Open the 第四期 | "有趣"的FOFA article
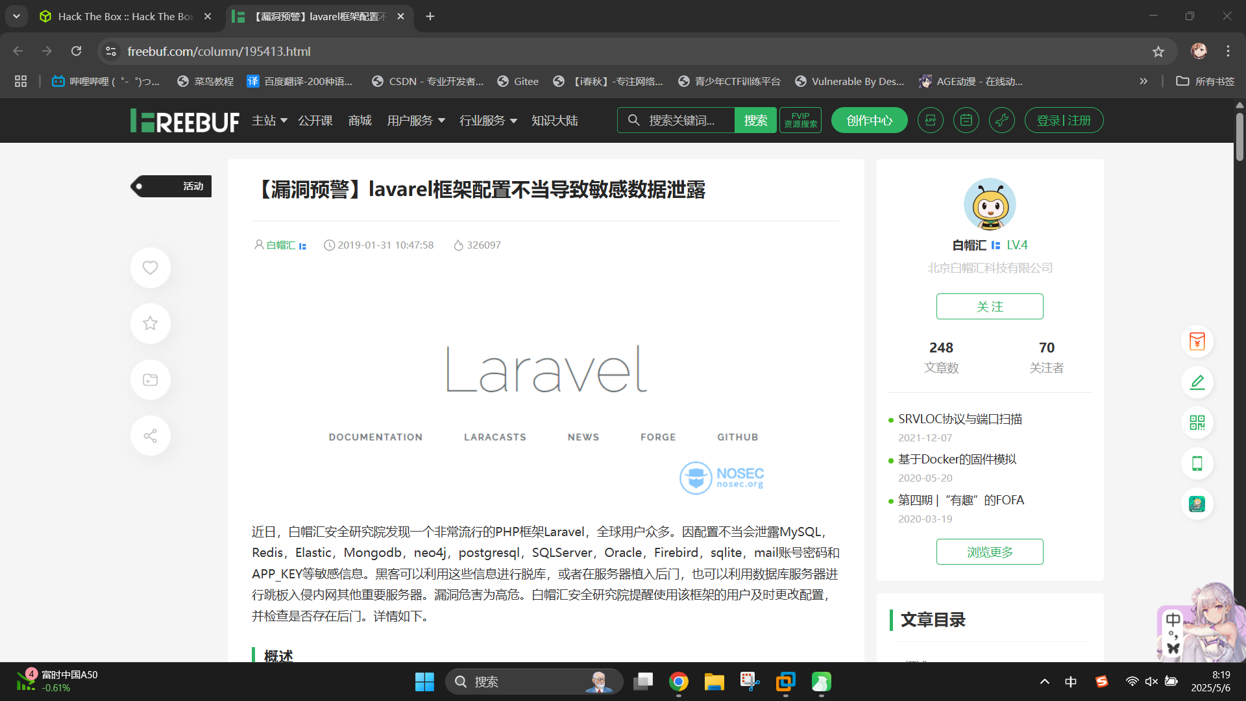Image resolution: width=1246 pixels, height=701 pixels. pyautogui.click(x=961, y=500)
